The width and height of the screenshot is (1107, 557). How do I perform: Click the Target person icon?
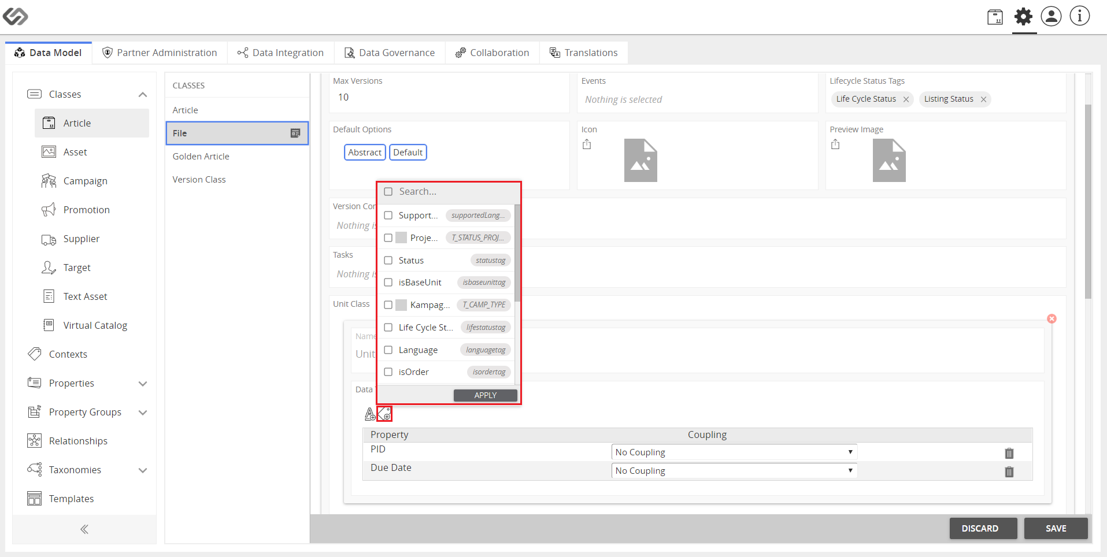(x=49, y=268)
